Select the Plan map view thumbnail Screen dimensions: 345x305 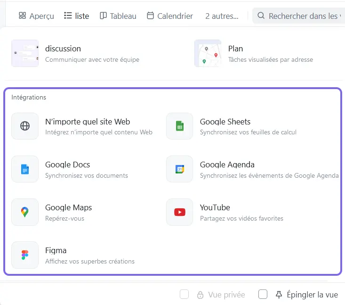[x=208, y=53]
